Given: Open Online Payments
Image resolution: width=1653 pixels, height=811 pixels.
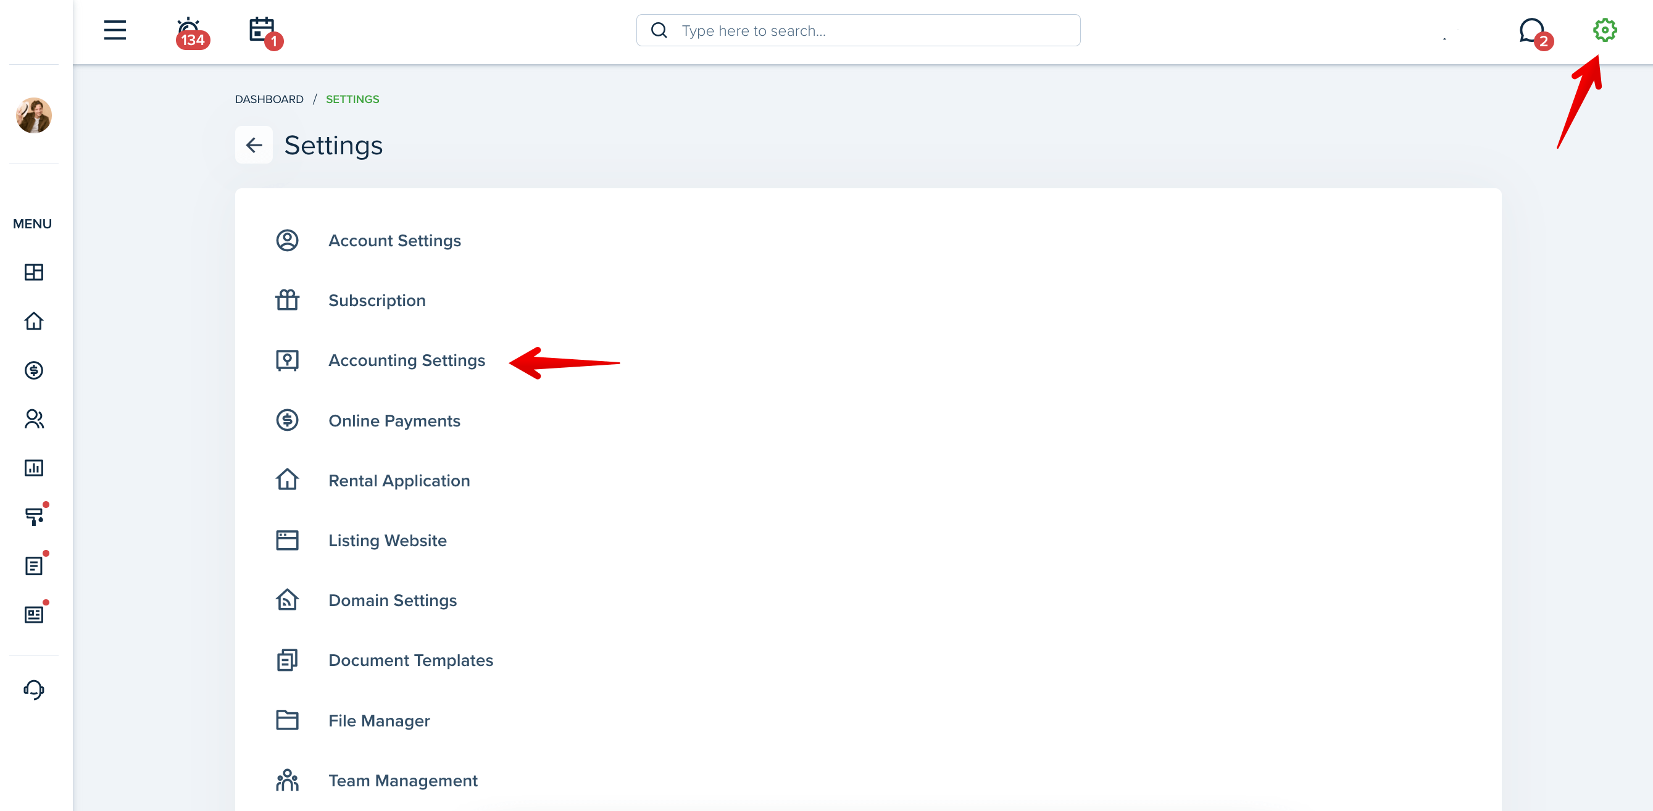Looking at the screenshot, I should [x=394, y=421].
